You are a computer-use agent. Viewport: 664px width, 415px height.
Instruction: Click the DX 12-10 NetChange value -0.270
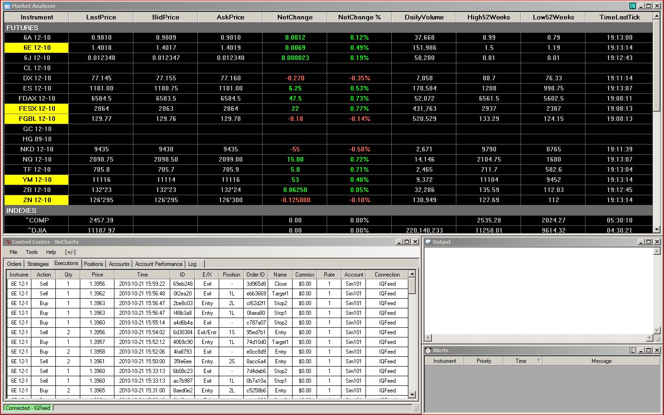click(x=295, y=78)
